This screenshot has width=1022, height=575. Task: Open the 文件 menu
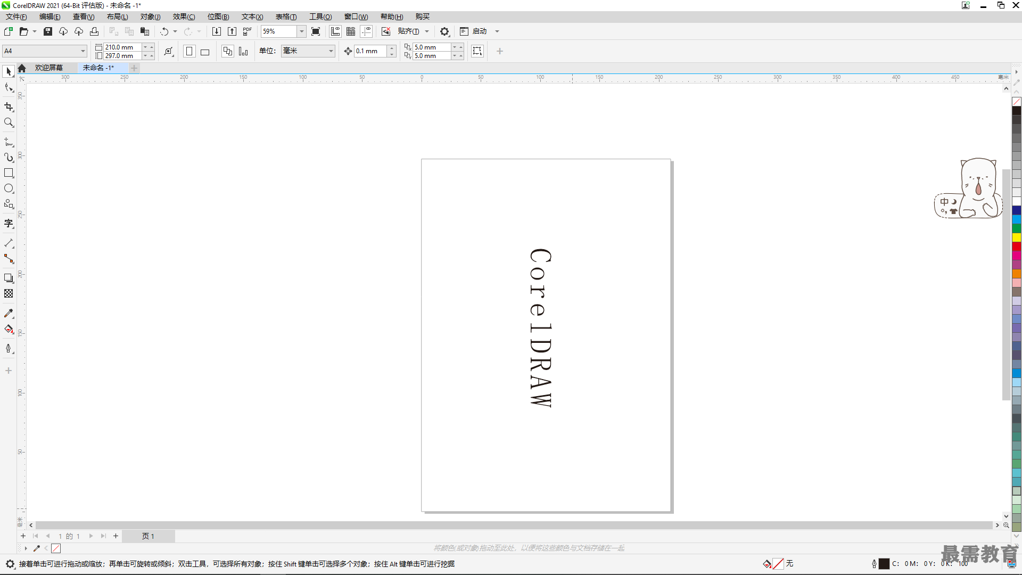tap(16, 17)
